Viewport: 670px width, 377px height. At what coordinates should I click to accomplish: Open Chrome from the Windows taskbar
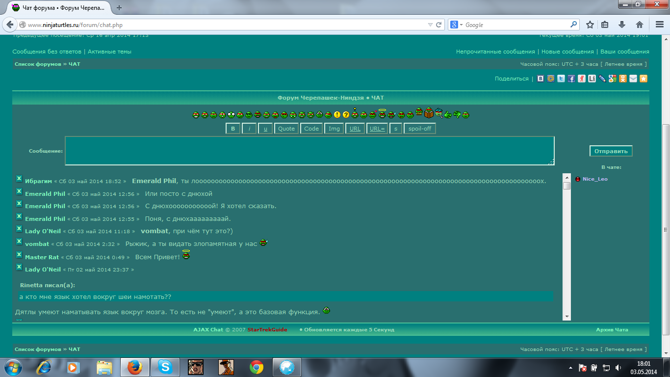click(256, 367)
